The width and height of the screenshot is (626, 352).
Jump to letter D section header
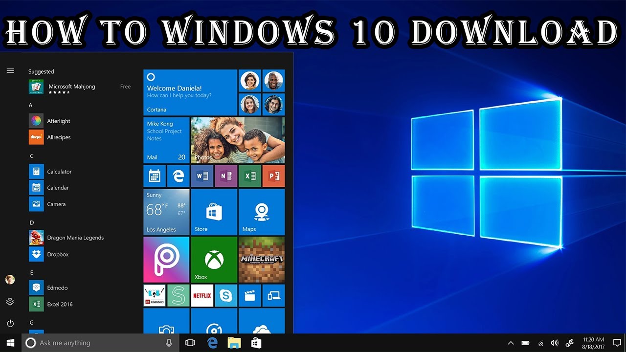[x=32, y=222]
